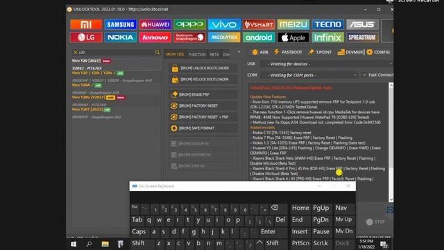Image resolution: width=444 pixels, height=250 pixels.
Task: Click the ScrLk key on On-Screen Keyboard
Action: tap(321, 243)
